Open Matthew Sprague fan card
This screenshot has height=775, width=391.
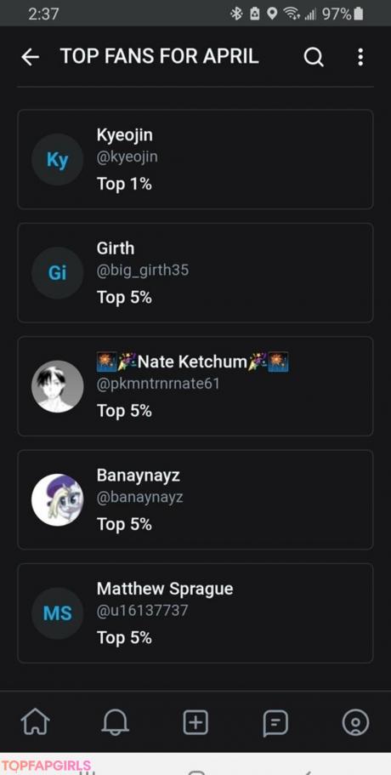pyautogui.click(x=195, y=613)
